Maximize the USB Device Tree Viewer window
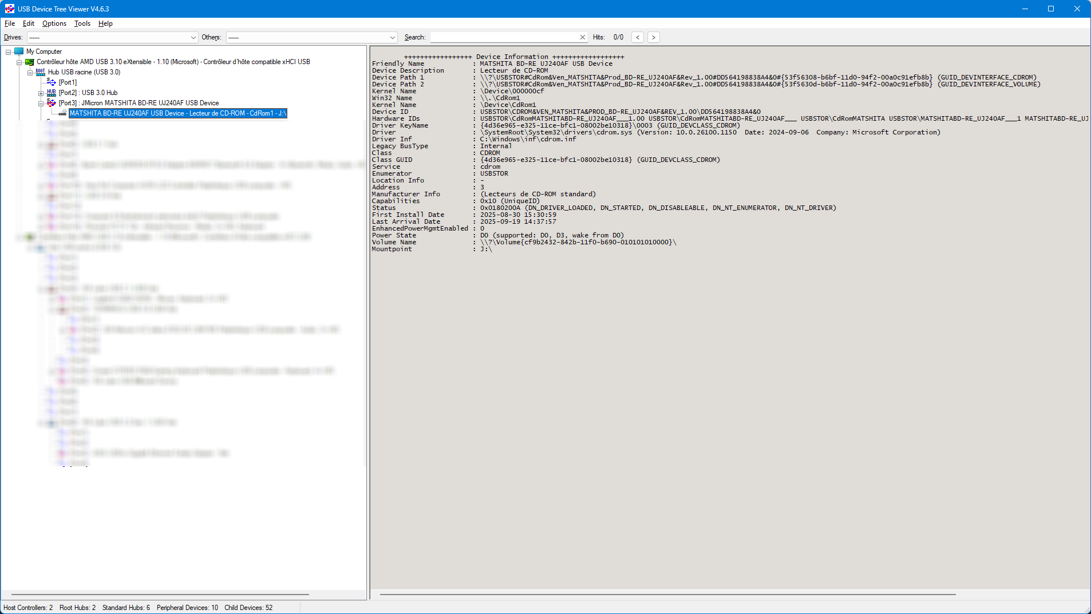 pos(1051,9)
